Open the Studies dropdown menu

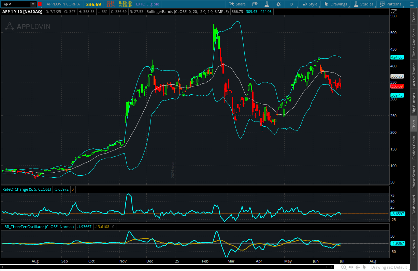(x=364, y=4)
